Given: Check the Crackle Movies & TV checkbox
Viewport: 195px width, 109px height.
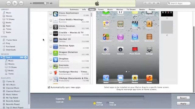Looking at the screenshot, I should 51,34.
